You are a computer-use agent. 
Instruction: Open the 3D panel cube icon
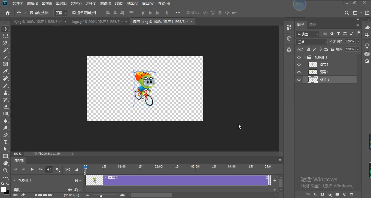289,39
